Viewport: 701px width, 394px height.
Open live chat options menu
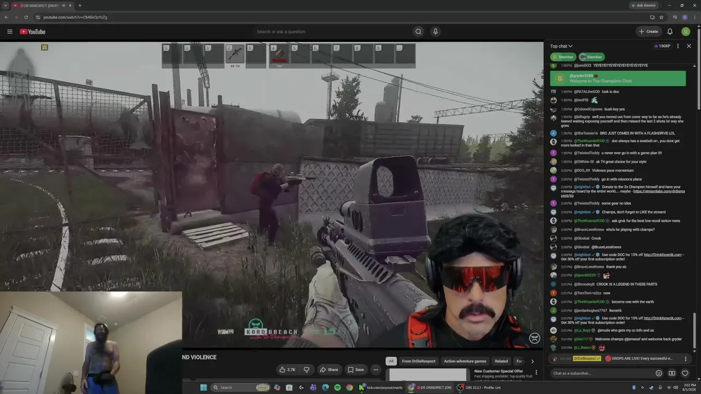click(678, 46)
